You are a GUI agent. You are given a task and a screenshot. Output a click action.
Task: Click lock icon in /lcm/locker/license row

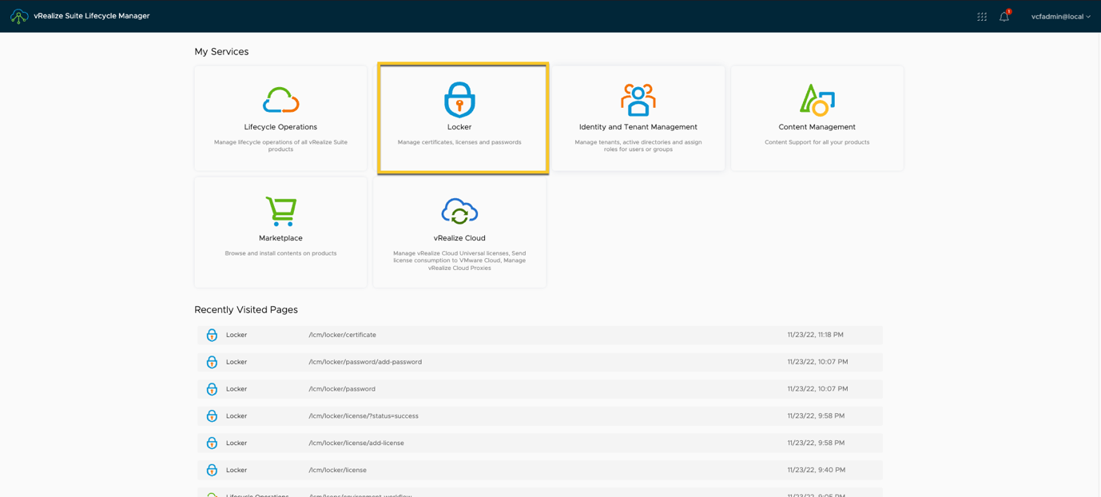pos(212,470)
